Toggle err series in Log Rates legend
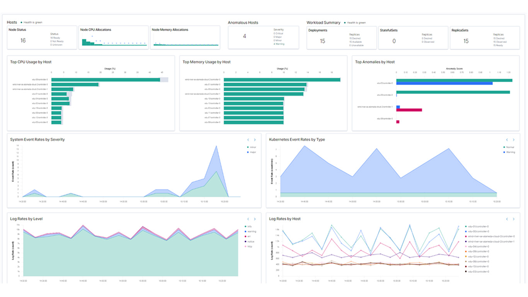 (x=248, y=236)
